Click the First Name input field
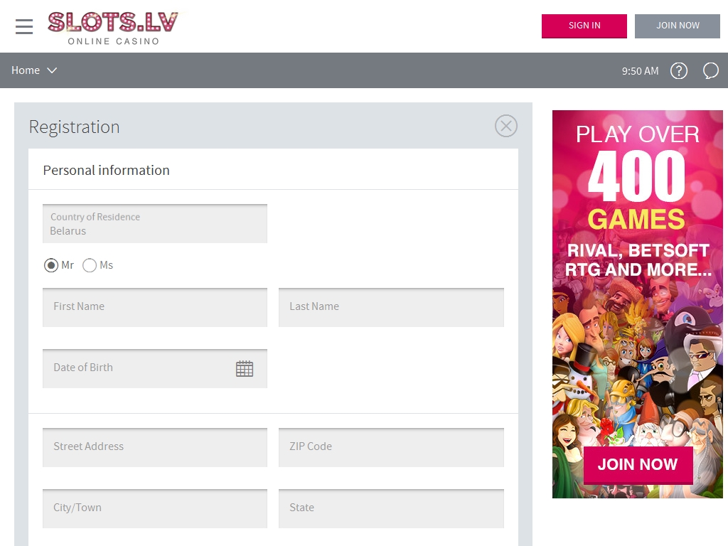The width and height of the screenshot is (728, 546). 154,307
